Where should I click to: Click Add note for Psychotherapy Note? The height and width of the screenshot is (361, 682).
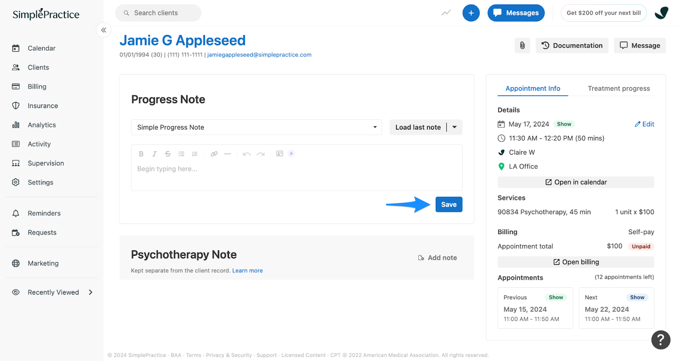(437, 258)
